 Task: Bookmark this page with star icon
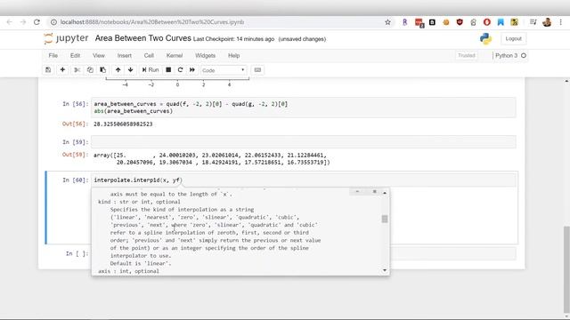tap(388, 22)
